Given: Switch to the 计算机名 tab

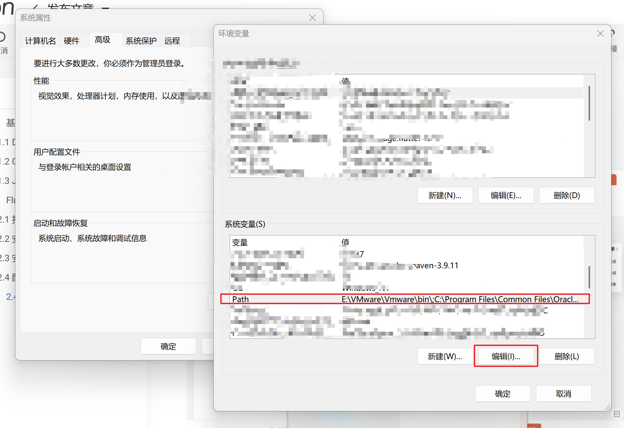Looking at the screenshot, I should [40, 41].
